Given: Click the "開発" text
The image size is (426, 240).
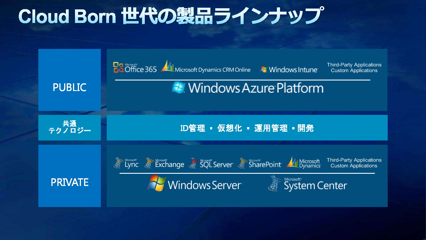Looking at the screenshot, I should (306, 128).
